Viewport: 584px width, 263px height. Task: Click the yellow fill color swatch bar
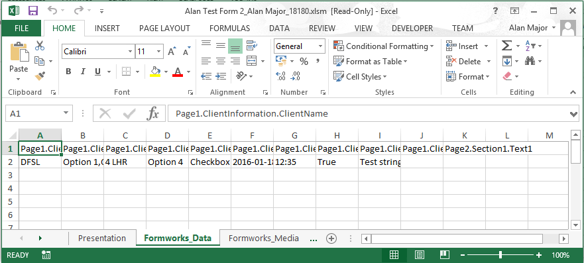point(155,76)
